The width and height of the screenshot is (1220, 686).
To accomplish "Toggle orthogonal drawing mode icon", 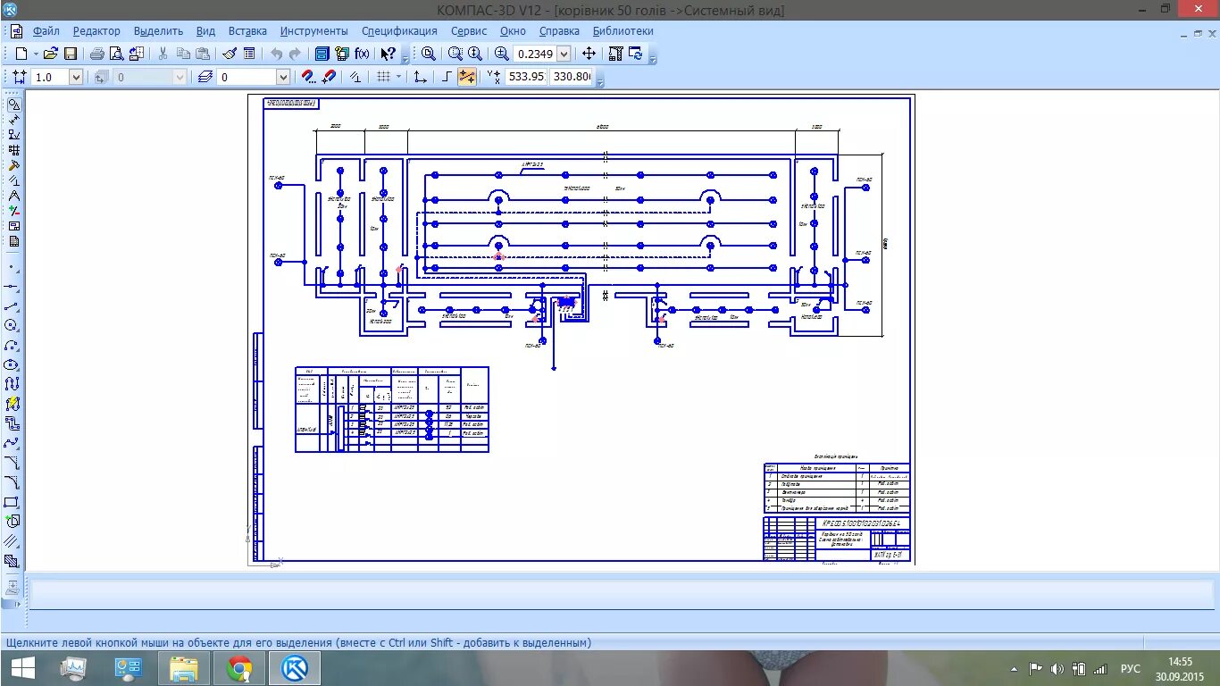I will 447,77.
